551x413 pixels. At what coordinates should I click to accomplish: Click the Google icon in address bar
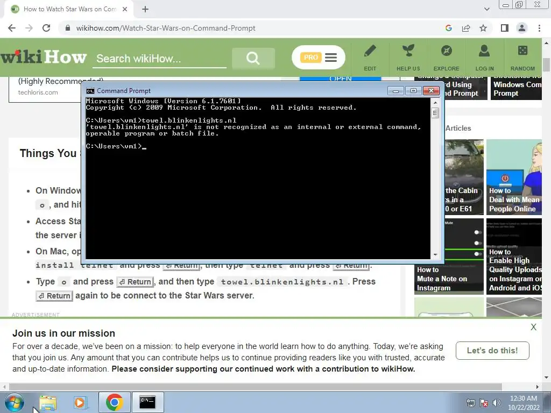click(448, 28)
